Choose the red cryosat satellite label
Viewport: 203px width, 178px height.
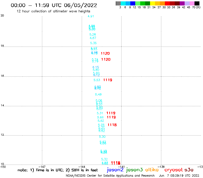pyautogui.click(x=174, y=170)
